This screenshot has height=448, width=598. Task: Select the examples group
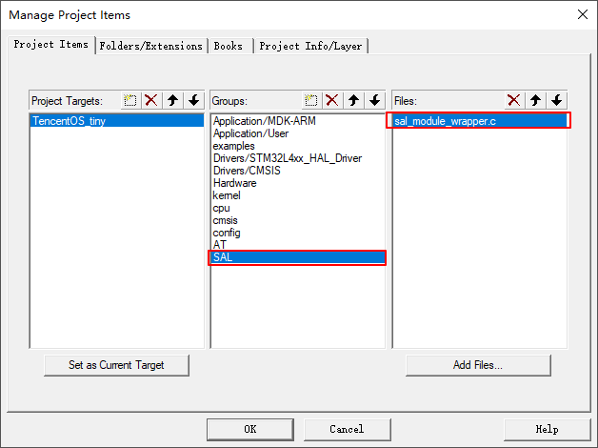point(297,146)
